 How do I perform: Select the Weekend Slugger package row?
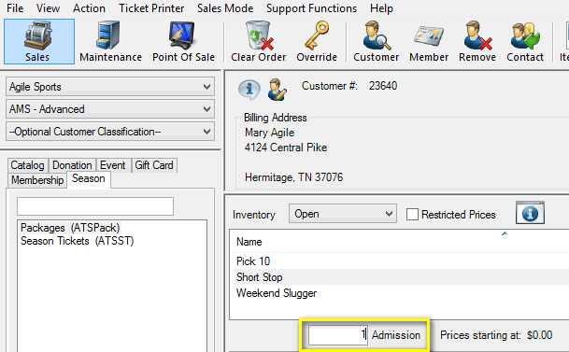pos(399,293)
